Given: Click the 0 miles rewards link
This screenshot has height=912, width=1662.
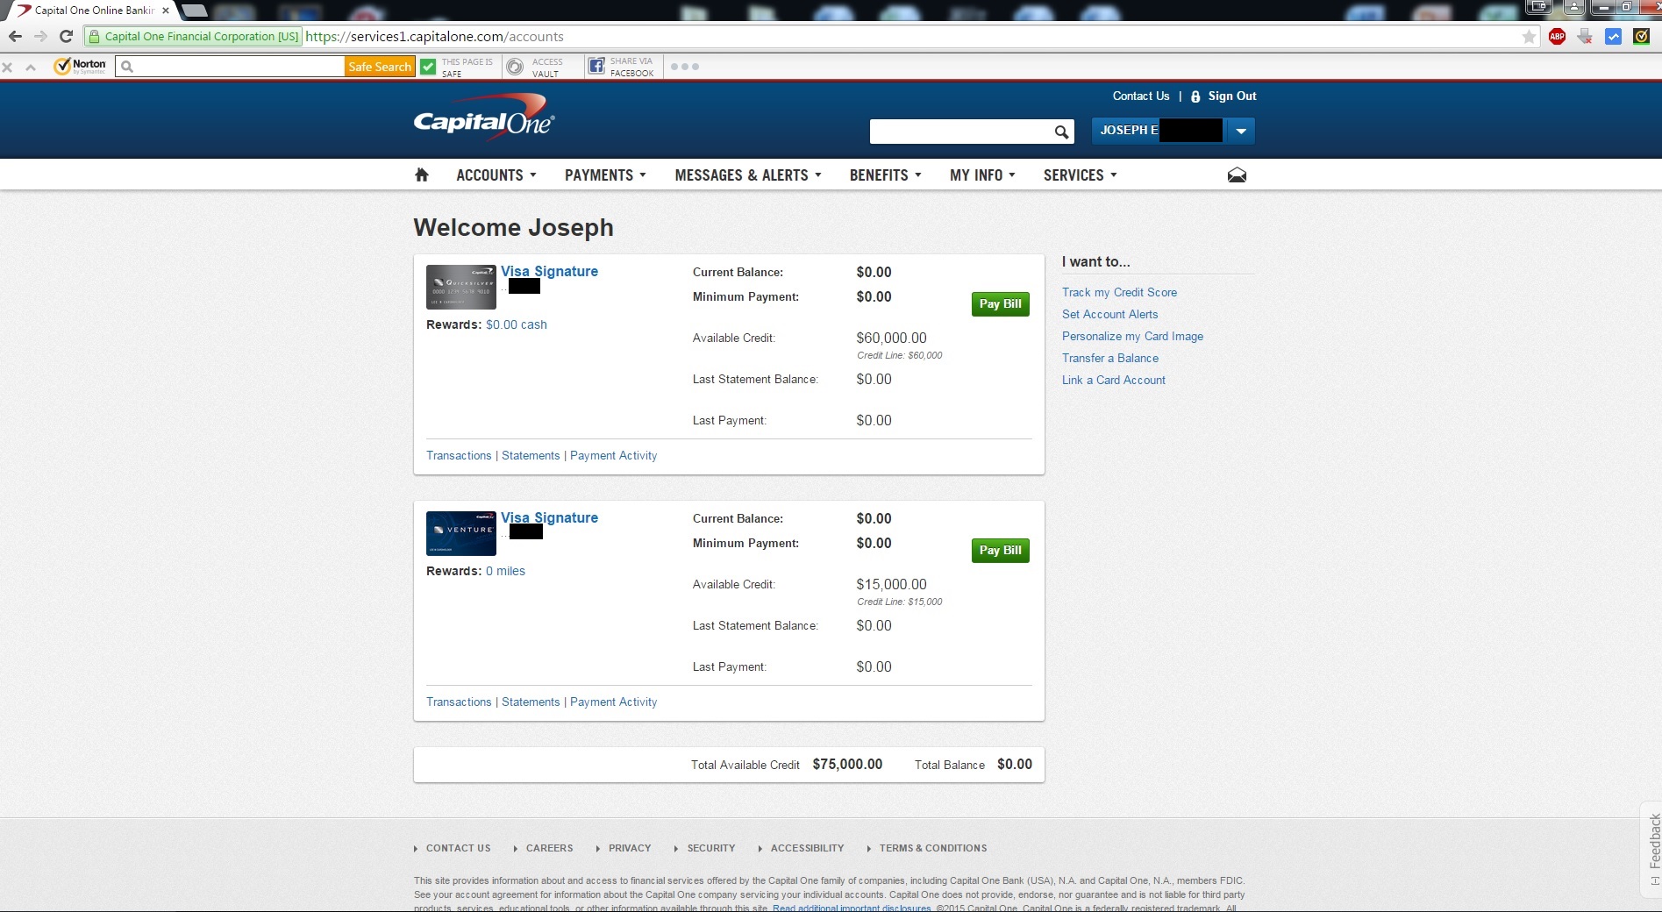Looking at the screenshot, I should tap(505, 572).
